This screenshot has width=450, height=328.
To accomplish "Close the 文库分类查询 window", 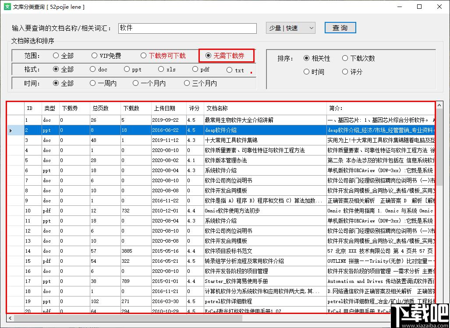I will click(439, 7).
